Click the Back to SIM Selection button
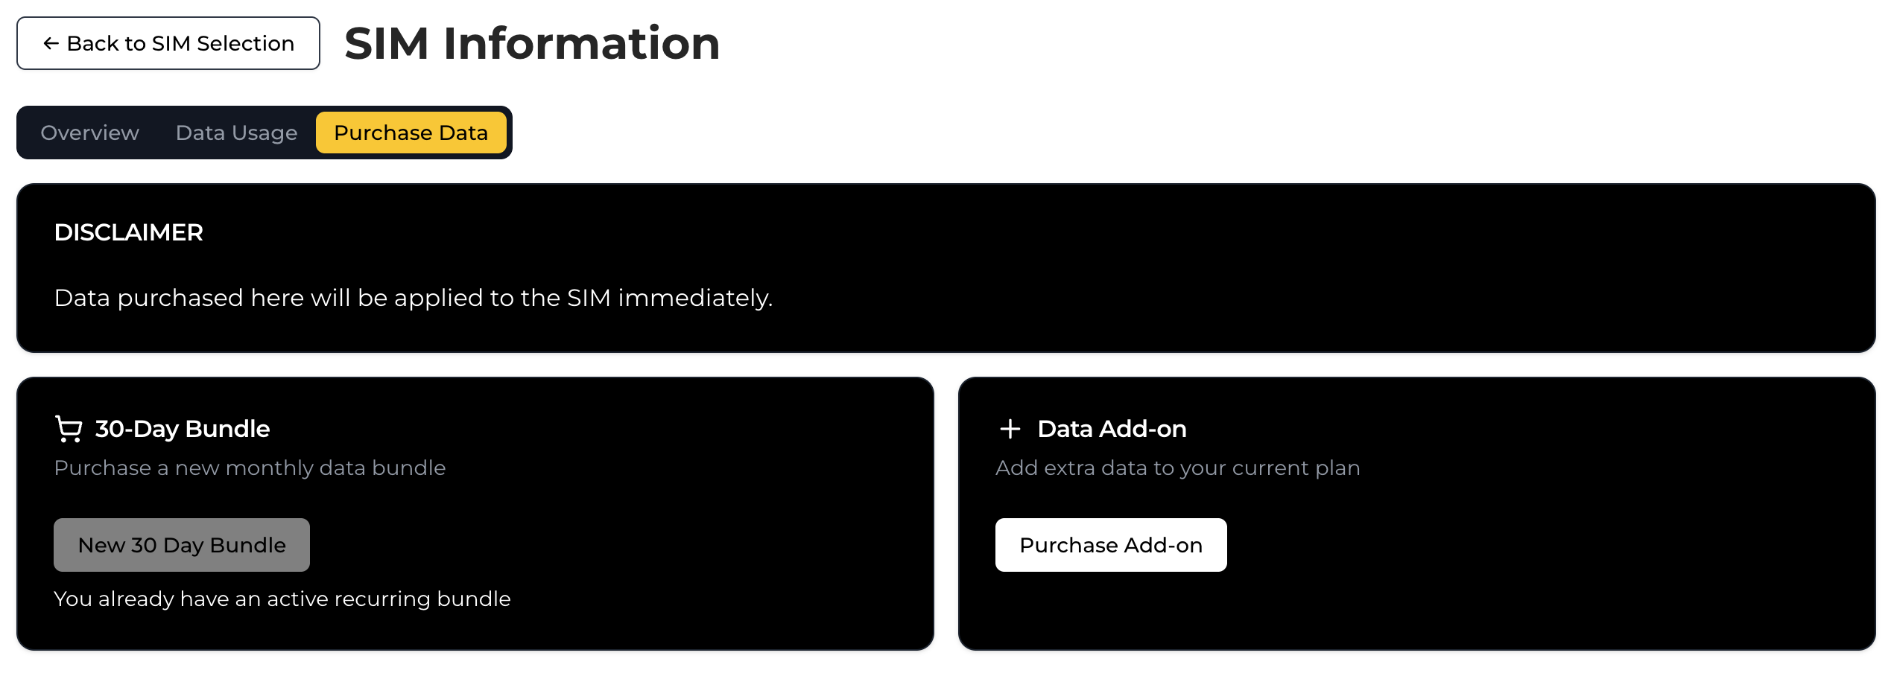 coord(167,43)
